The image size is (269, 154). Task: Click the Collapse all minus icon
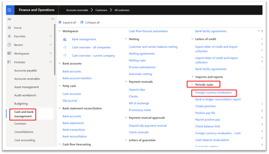[x=82, y=22]
